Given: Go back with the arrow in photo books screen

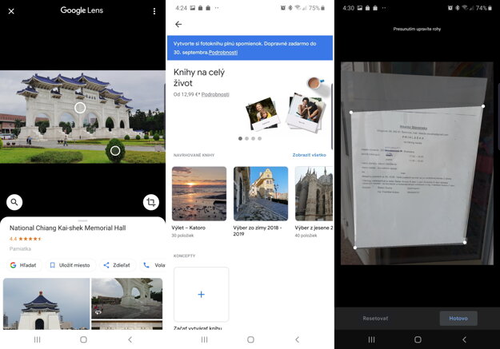Looking at the screenshot, I should [178, 24].
